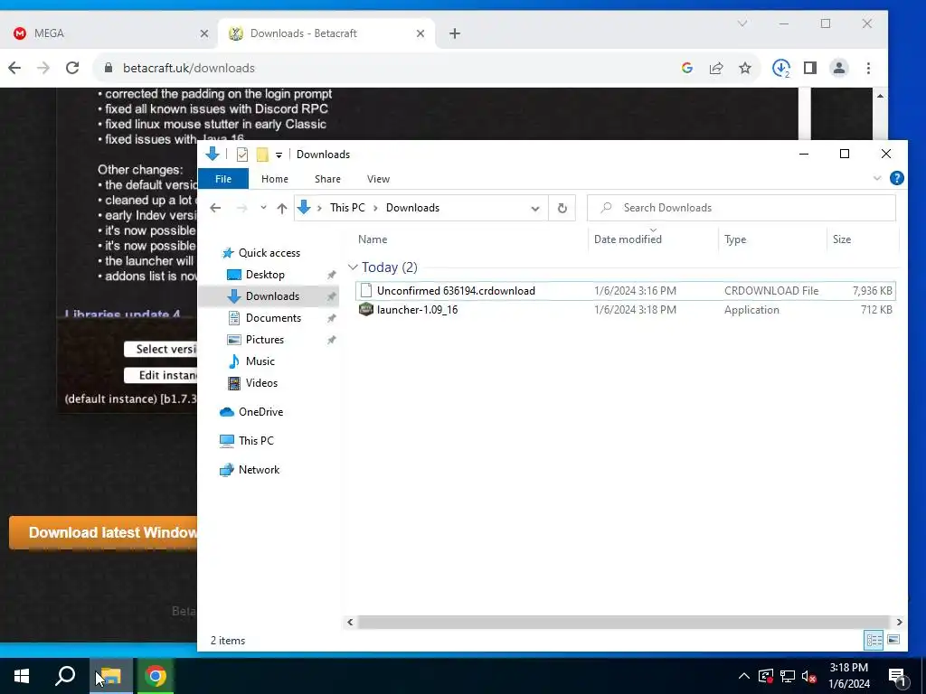This screenshot has height=694, width=926.
Task: Click Downloads in Explorer breadcrumb
Action: pos(412,208)
